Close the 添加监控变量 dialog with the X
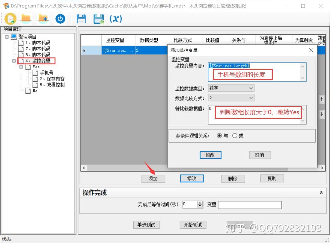 click(311, 50)
